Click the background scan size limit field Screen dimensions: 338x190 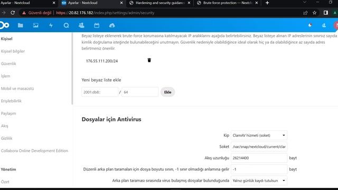coord(259,169)
